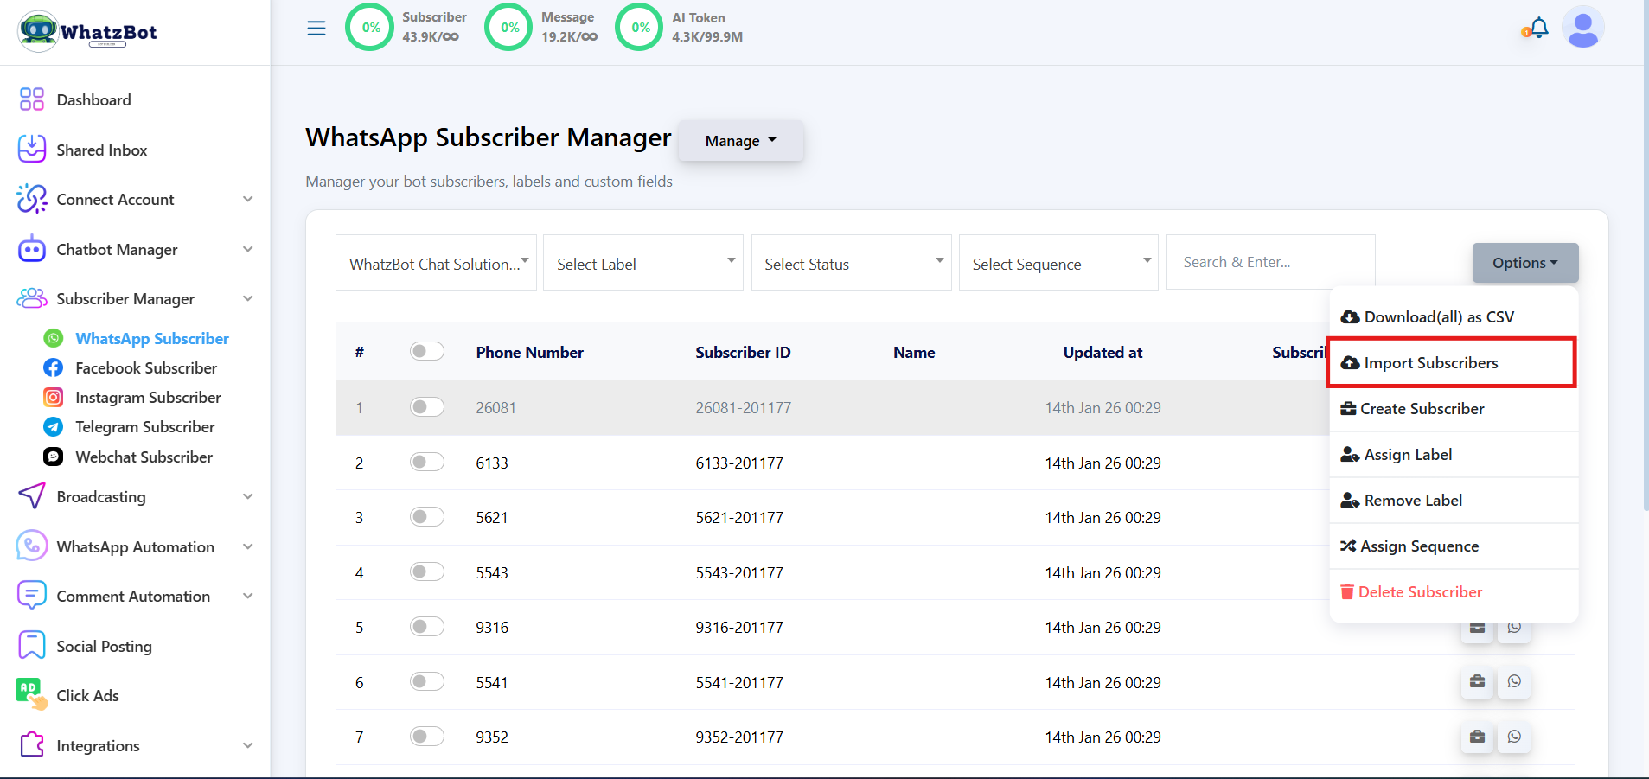This screenshot has width=1649, height=779.
Task: Open Telegram Subscriber manager
Action: click(x=144, y=426)
